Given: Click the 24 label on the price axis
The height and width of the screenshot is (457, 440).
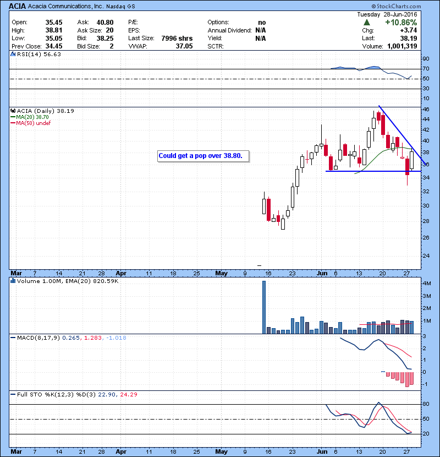Looking at the screenshot, I should 426,255.
